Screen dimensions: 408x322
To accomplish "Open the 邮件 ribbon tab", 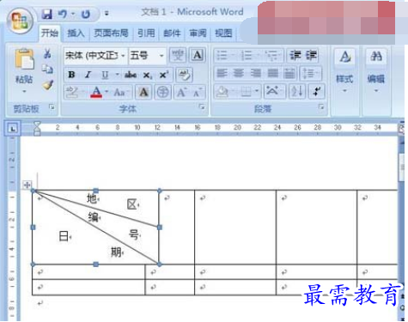I will point(172,33).
